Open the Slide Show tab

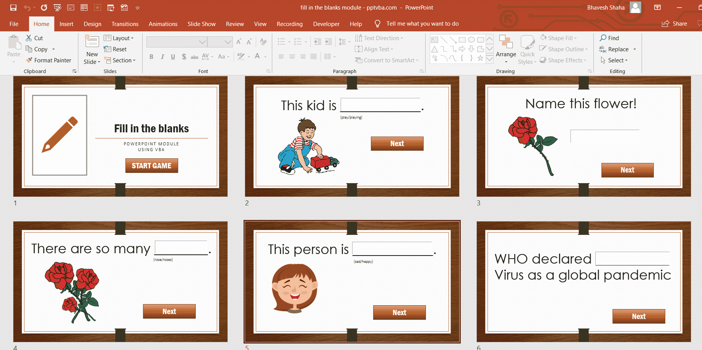[201, 24]
